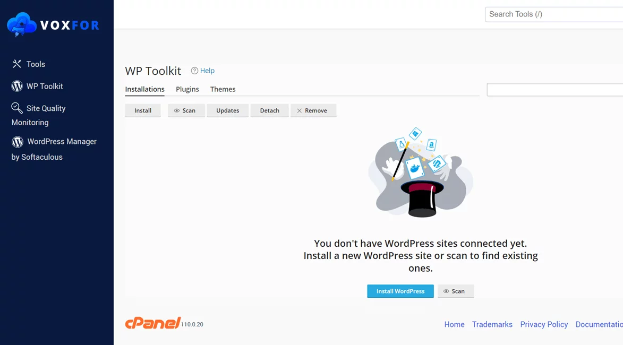Image resolution: width=623 pixels, height=345 pixels.
Task: Click the X icon on Remove button
Action: pos(299,111)
